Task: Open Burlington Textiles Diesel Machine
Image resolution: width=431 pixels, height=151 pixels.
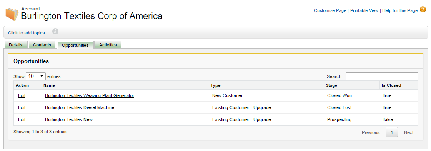Action: pos(80,107)
